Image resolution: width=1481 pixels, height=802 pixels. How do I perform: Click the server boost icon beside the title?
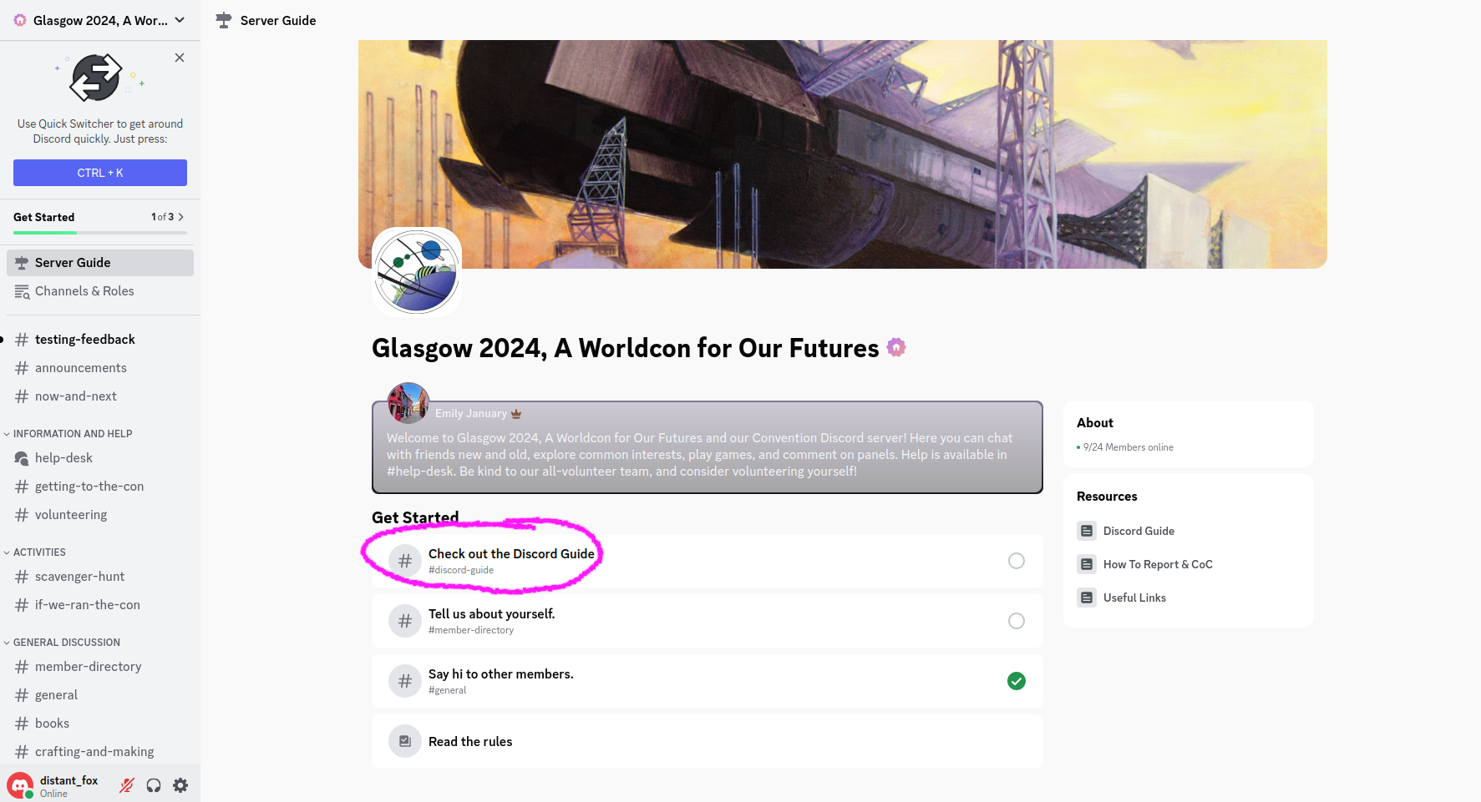pos(896,347)
